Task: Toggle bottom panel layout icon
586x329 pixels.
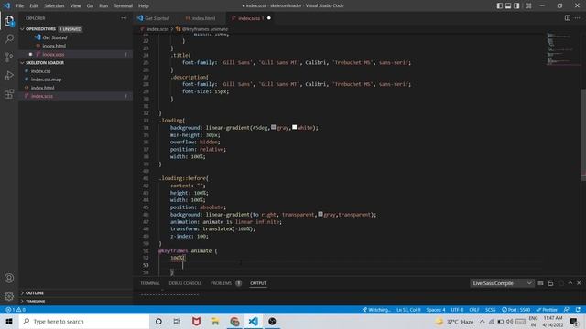Action: (x=508, y=5)
